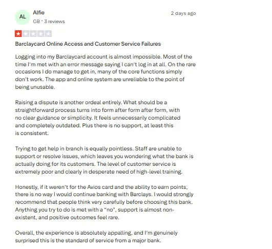Click the first red filled star
Screen dimensions: 272x249
(18, 34)
